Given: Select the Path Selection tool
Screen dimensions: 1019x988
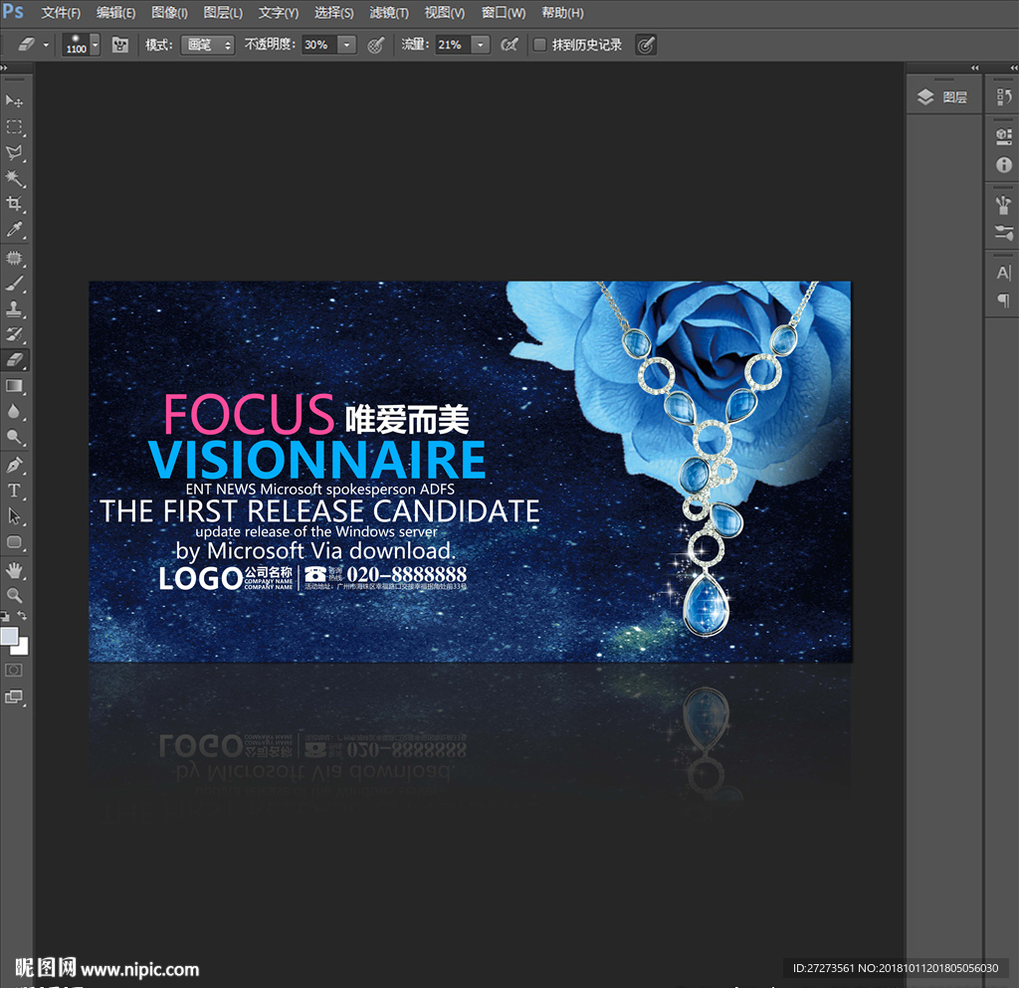Looking at the screenshot, I should tap(14, 516).
